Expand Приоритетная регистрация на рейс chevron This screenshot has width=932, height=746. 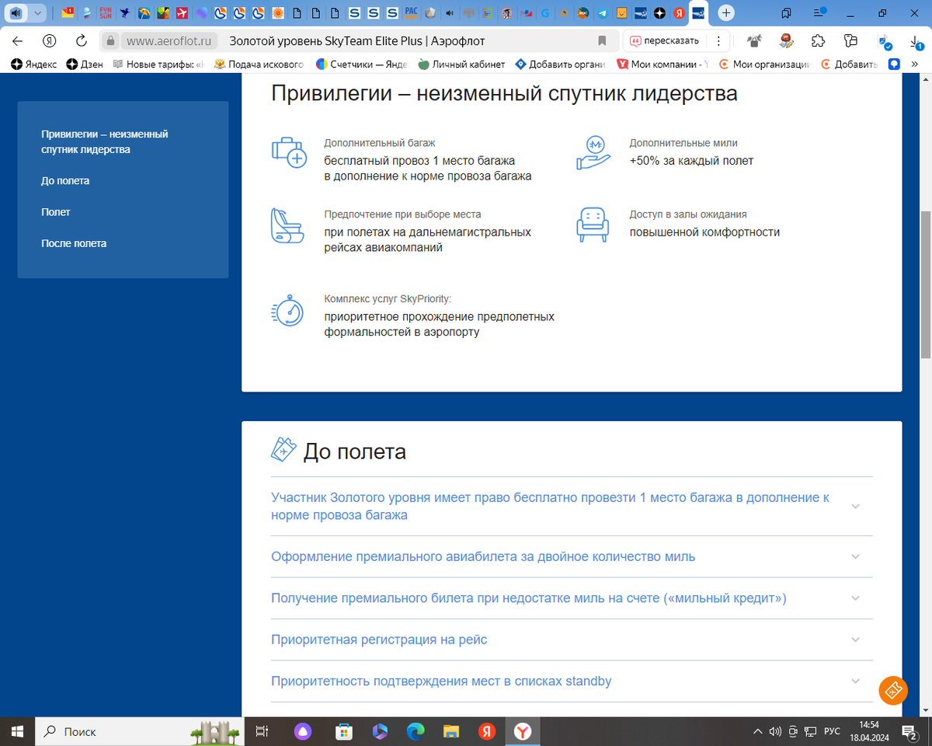[x=855, y=640]
